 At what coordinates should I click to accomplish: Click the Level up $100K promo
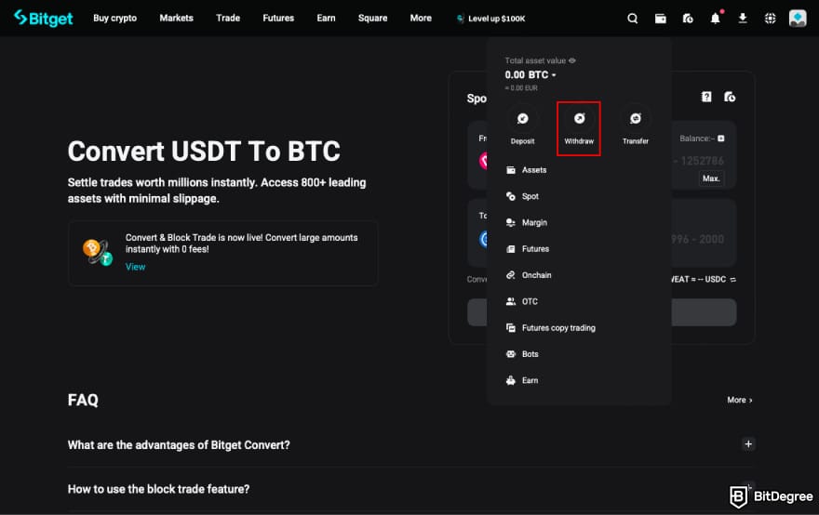pyautogui.click(x=491, y=19)
